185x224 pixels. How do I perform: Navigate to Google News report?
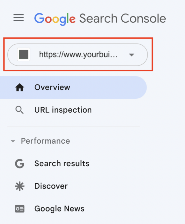59,209
